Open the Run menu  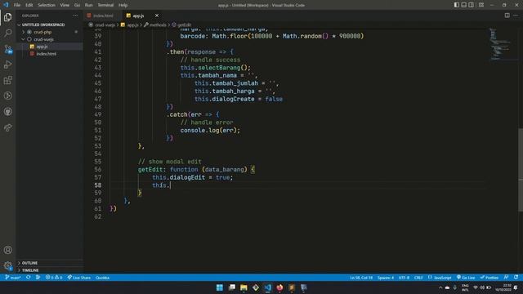click(x=89, y=5)
